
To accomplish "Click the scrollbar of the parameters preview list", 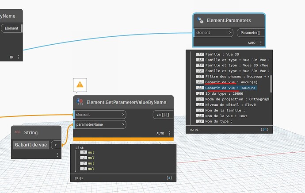I will click(x=271, y=84).
